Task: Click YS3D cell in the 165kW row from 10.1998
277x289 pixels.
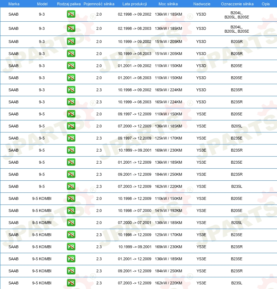Action: tap(201, 90)
